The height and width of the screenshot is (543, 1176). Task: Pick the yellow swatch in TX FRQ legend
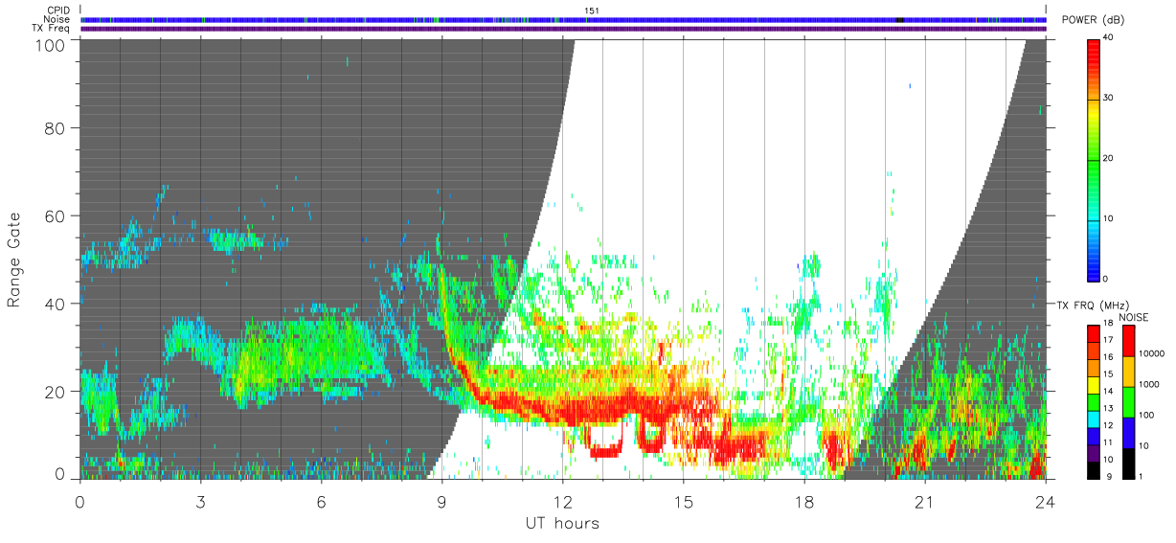[x=1094, y=385]
